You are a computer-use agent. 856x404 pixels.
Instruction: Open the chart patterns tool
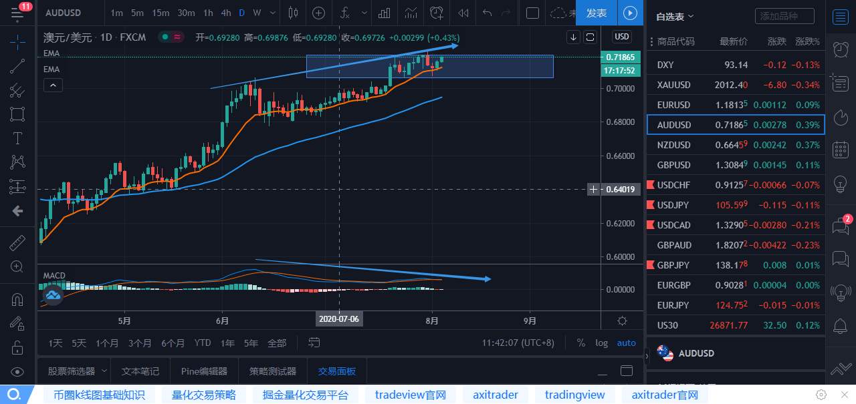[x=17, y=162]
